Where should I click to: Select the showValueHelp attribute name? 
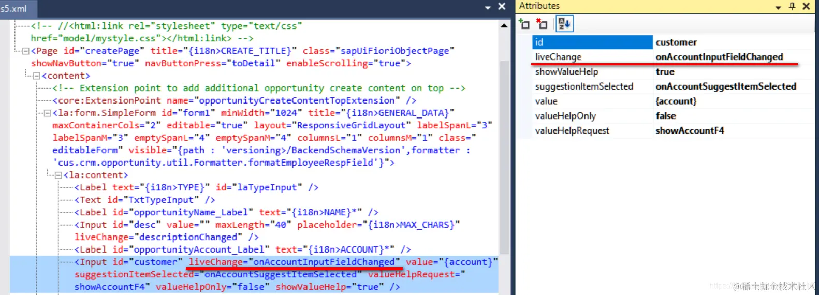566,71
